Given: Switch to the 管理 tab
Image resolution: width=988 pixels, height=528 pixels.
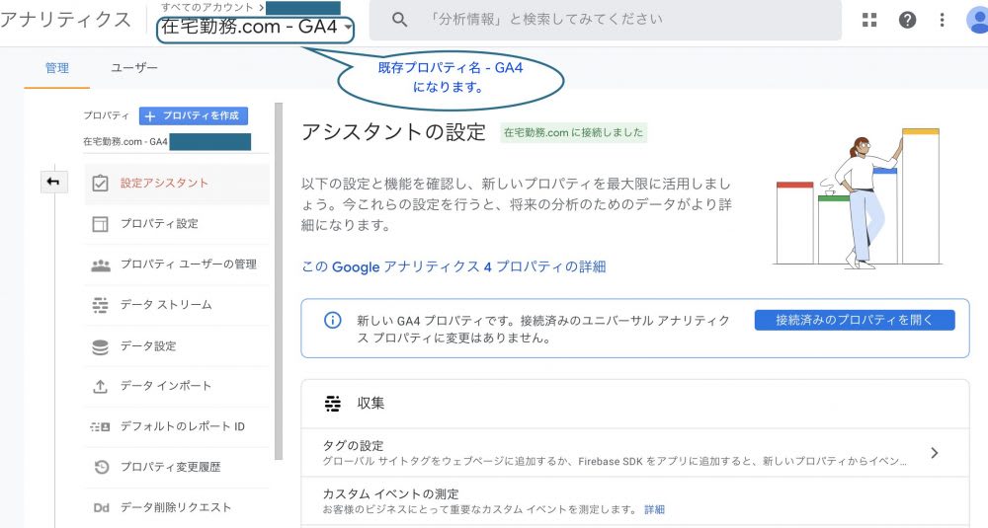Looking at the screenshot, I should pos(56,68).
